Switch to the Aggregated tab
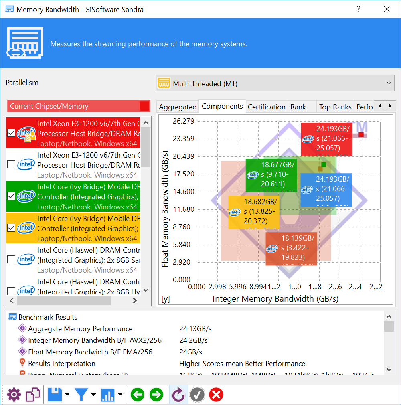 (x=178, y=107)
